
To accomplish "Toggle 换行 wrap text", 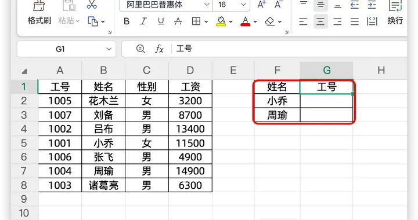I will click(x=395, y=13).
